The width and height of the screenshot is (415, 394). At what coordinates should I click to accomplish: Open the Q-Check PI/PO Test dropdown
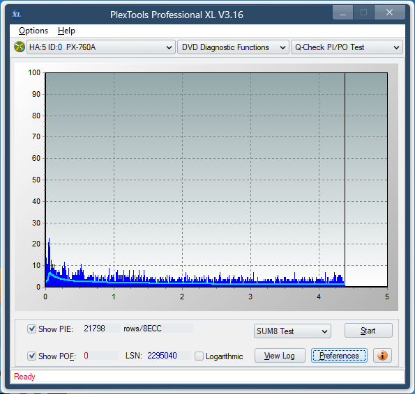[347, 47]
